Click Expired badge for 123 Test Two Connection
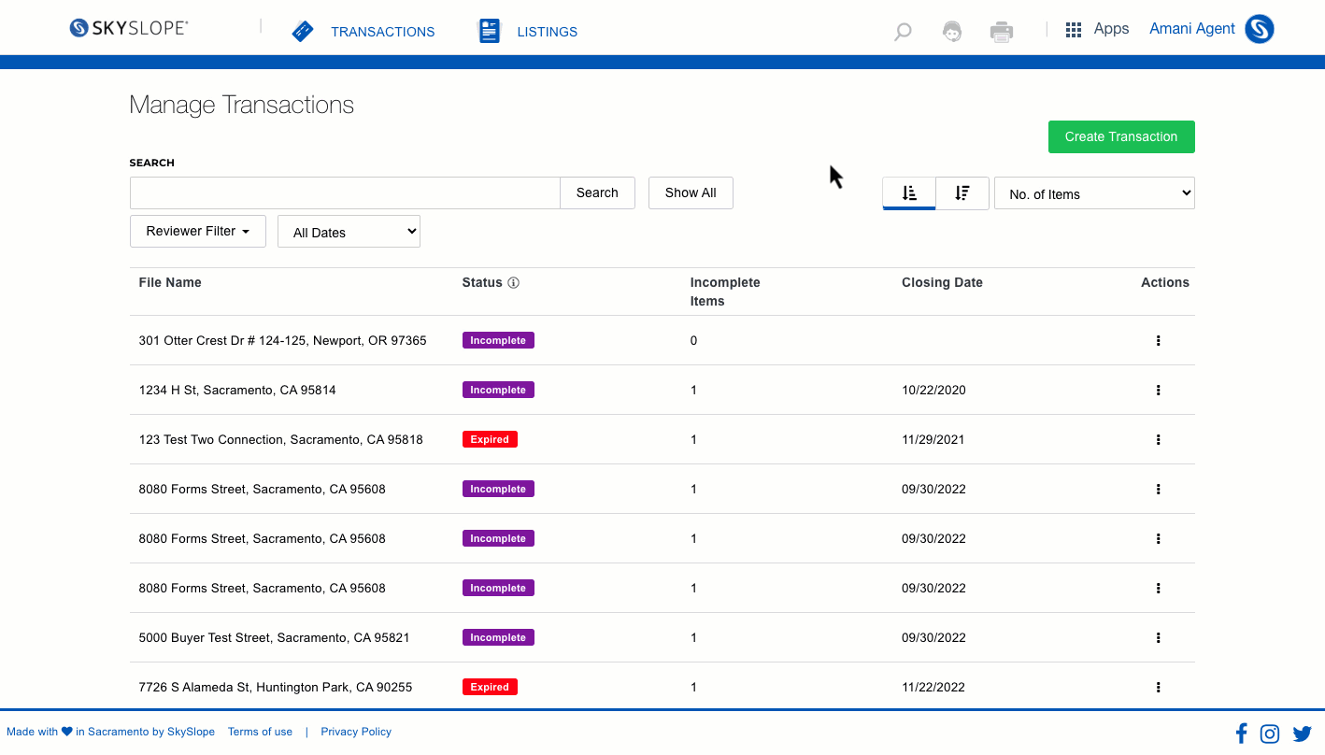This screenshot has height=755, width=1325. coord(490,439)
